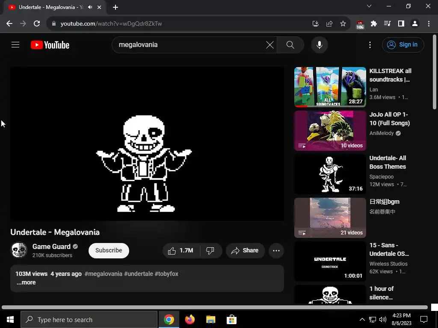
Task: Share this page from address bar
Action: (329, 24)
